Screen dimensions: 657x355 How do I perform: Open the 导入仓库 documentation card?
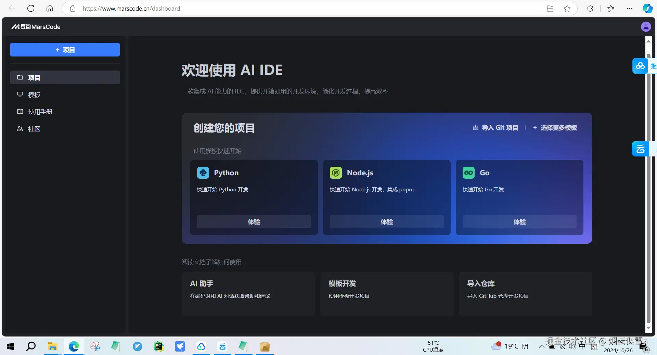526,294
